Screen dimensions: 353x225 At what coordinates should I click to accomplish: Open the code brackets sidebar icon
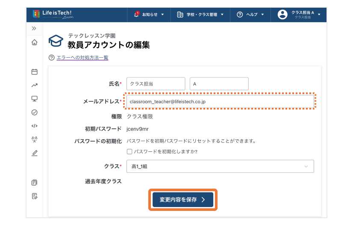(x=35, y=126)
